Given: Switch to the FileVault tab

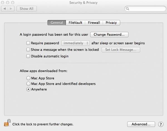Looking at the screenshot, I should tap(75, 22).
